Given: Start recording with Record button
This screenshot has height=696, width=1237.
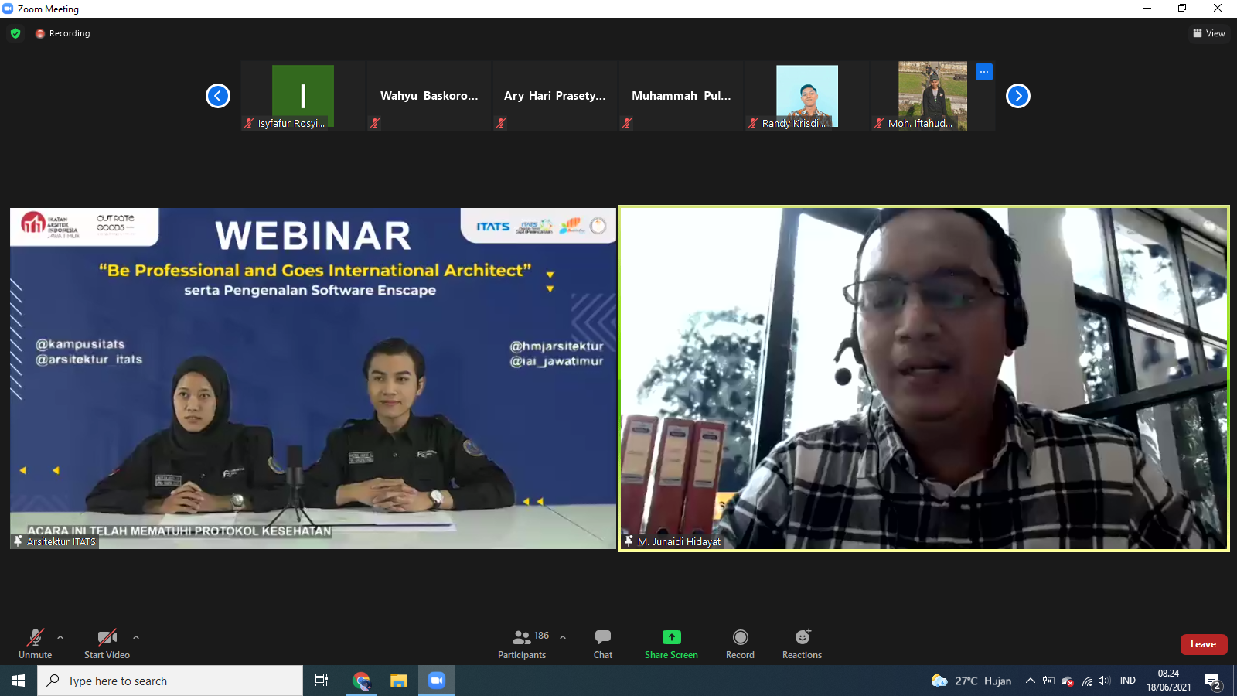Looking at the screenshot, I should click(740, 643).
